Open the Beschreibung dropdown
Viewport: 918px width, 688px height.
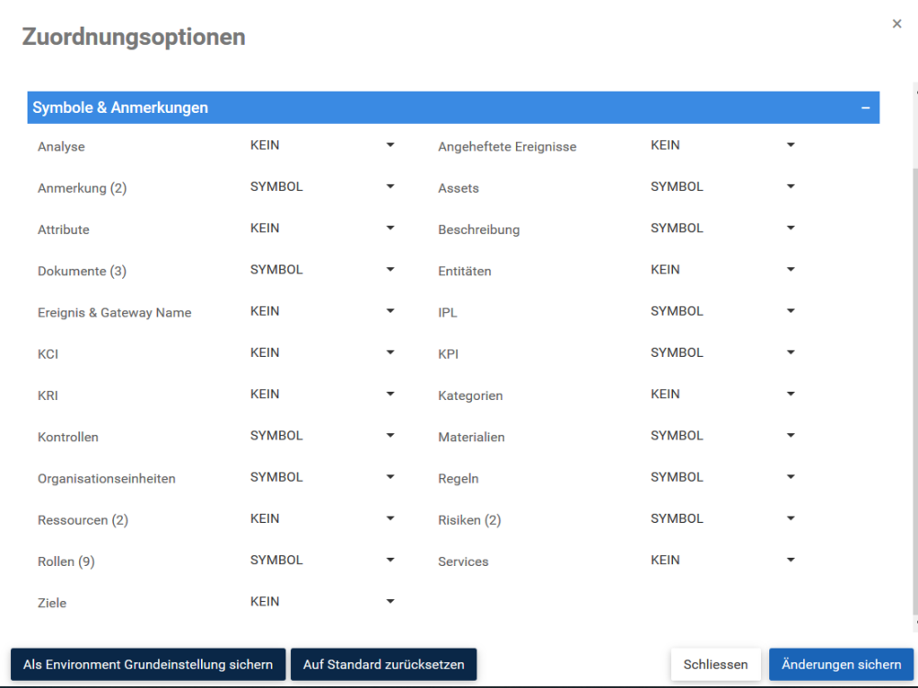(722, 228)
